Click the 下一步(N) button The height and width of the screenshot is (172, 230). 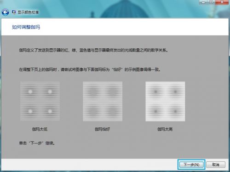(191, 165)
